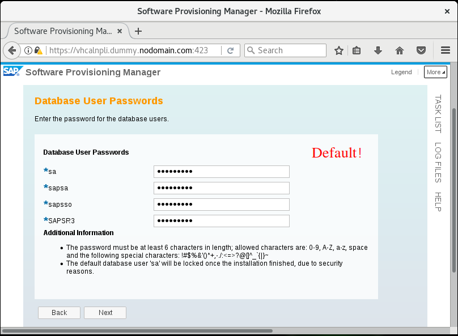This screenshot has width=458, height=336.
Task: Click the Software Provisioning Manager page title
Action: click(93, 72)
